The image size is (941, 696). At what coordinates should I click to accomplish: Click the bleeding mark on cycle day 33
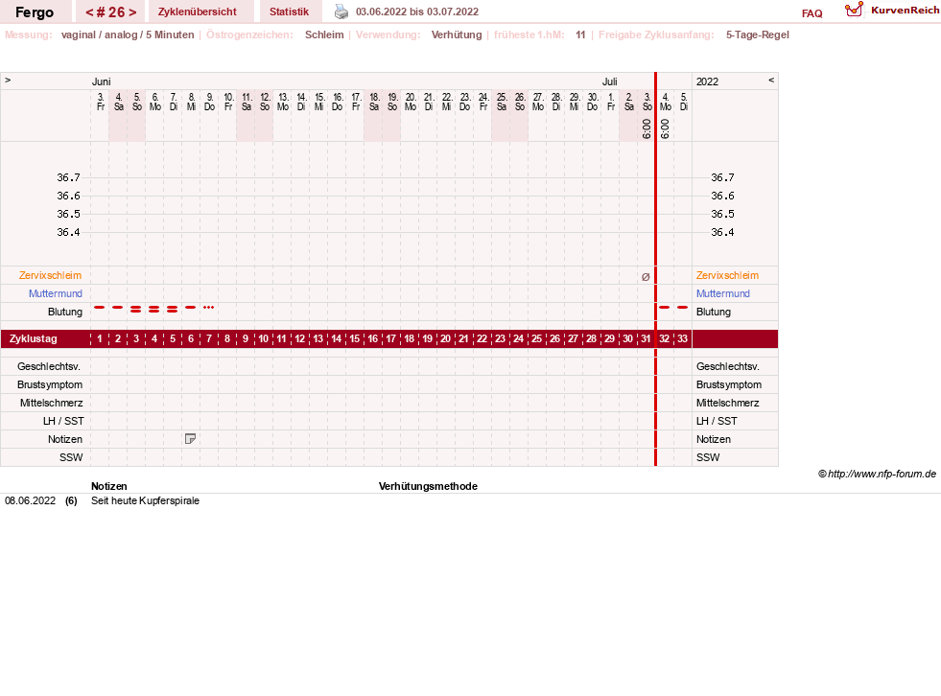[682, 307]
